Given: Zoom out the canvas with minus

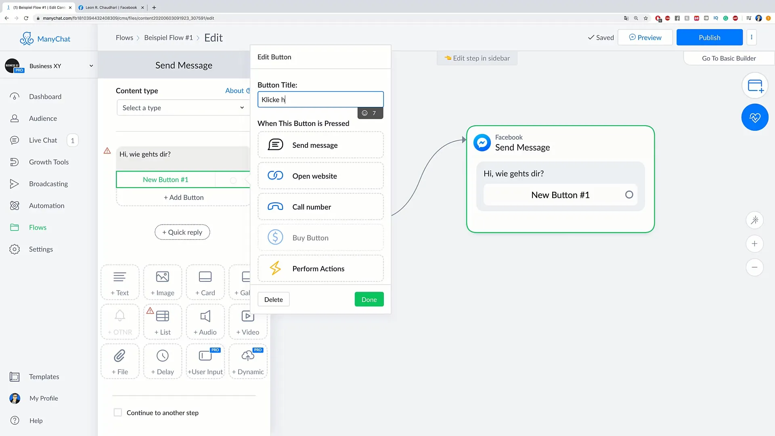Looking at the screenshot, I should [x=754, y=267].
